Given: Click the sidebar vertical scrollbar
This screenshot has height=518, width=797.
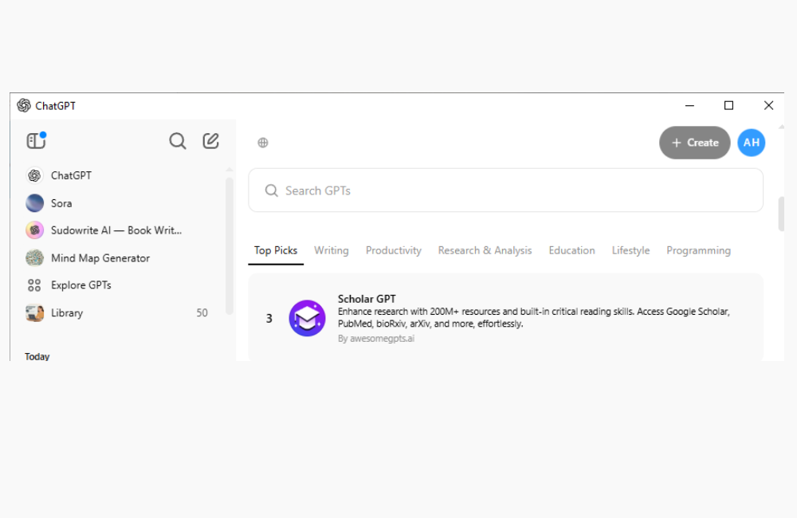Looking at the screenshot, I should (230, 246).
